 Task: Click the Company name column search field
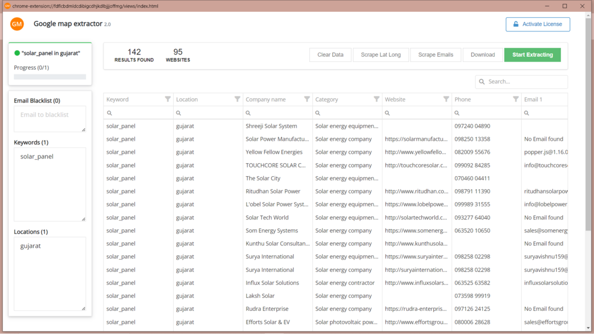point(278,113)
